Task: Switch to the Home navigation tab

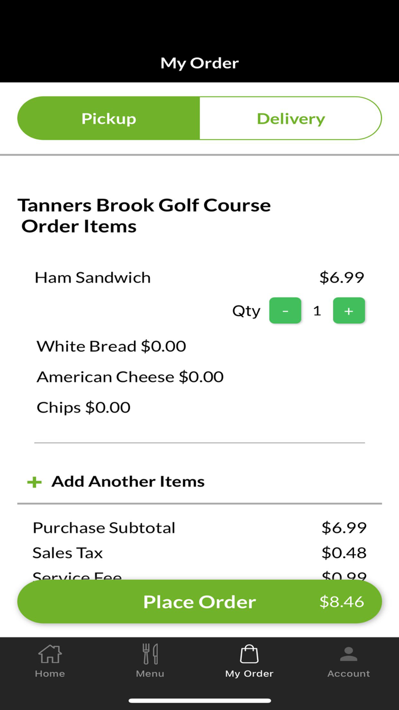Action: click(x=50, y=661)
